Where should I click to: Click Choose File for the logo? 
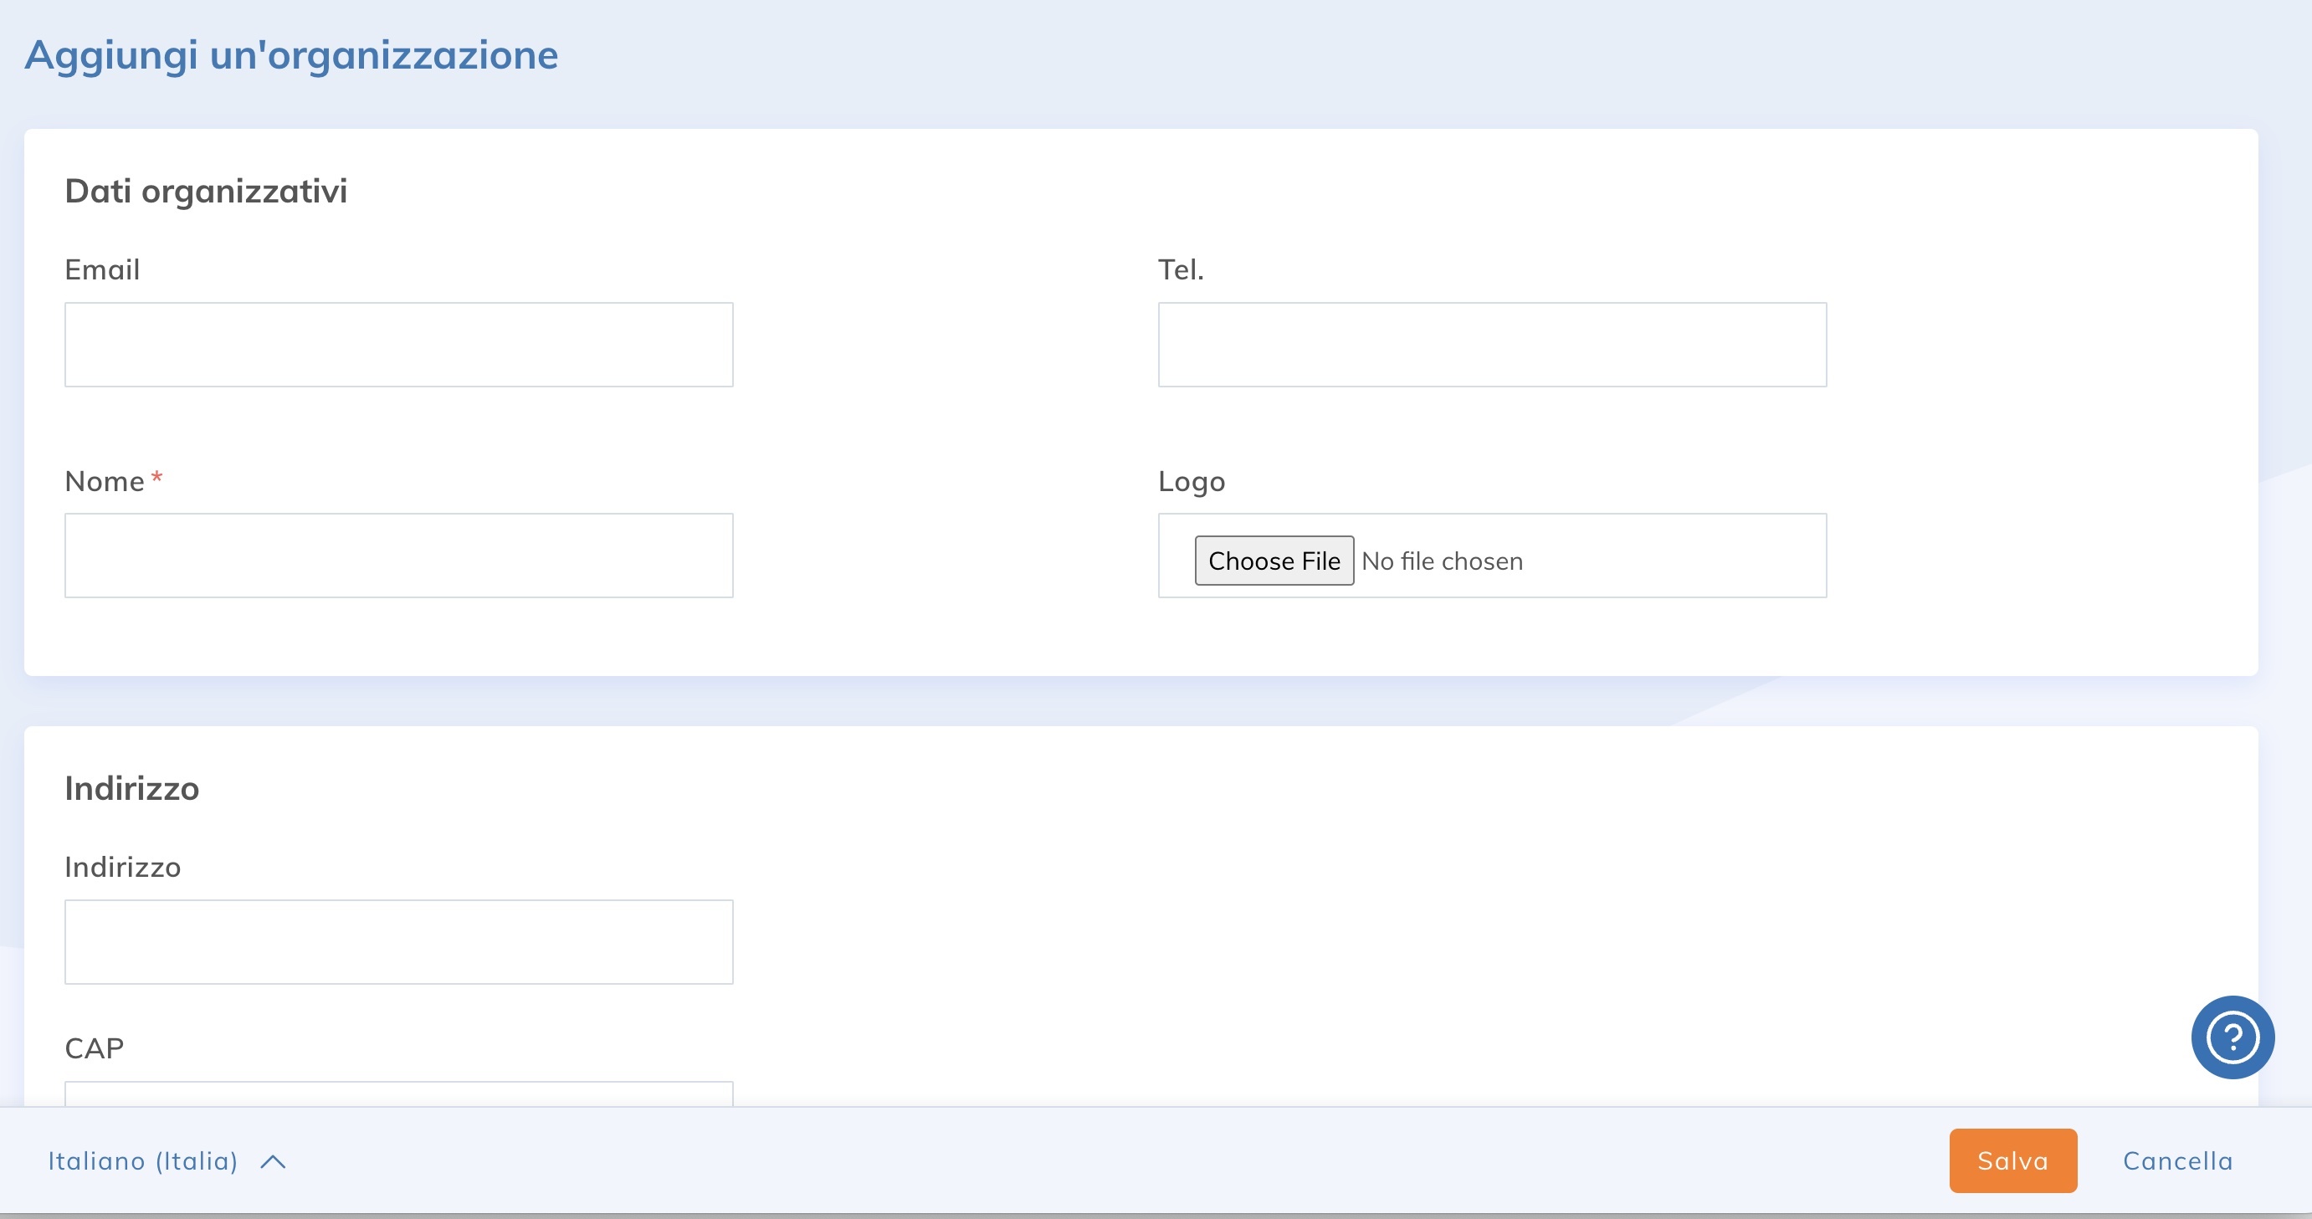1273,561
